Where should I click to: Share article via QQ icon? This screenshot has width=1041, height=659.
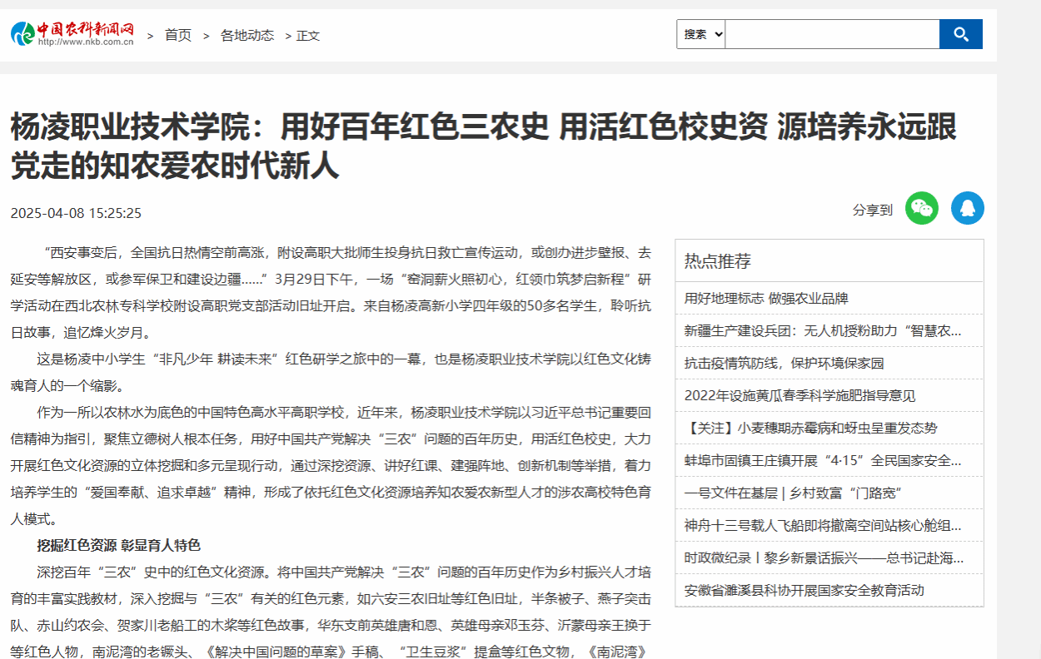click(x=967, y=208)
